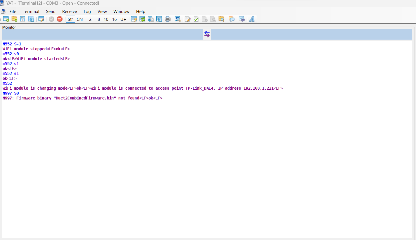Image resolution: width=416 pixels, height=240 pixels.
Task: Click the Monitor group label
Action: 9,27
